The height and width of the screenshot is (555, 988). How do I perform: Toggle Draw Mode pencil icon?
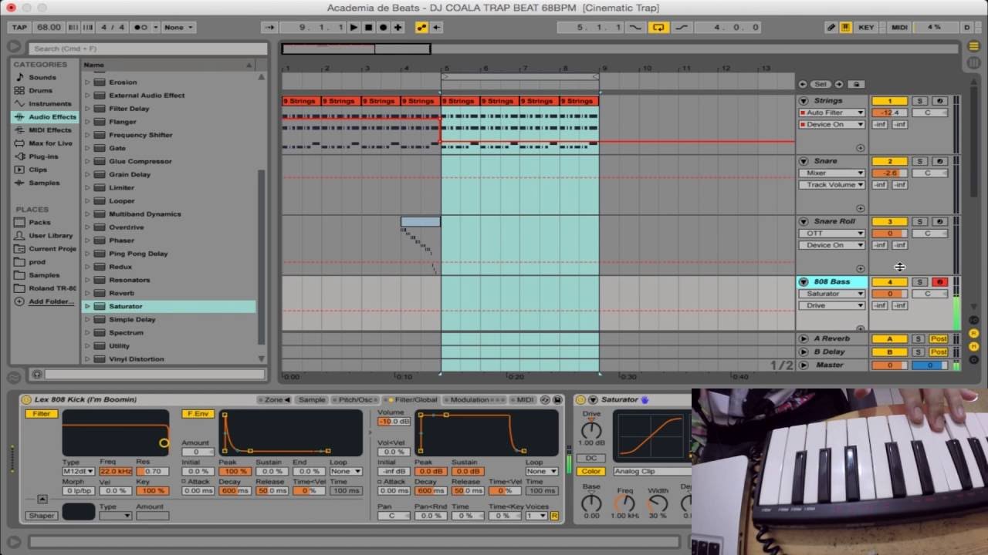[x=831, y=27]
